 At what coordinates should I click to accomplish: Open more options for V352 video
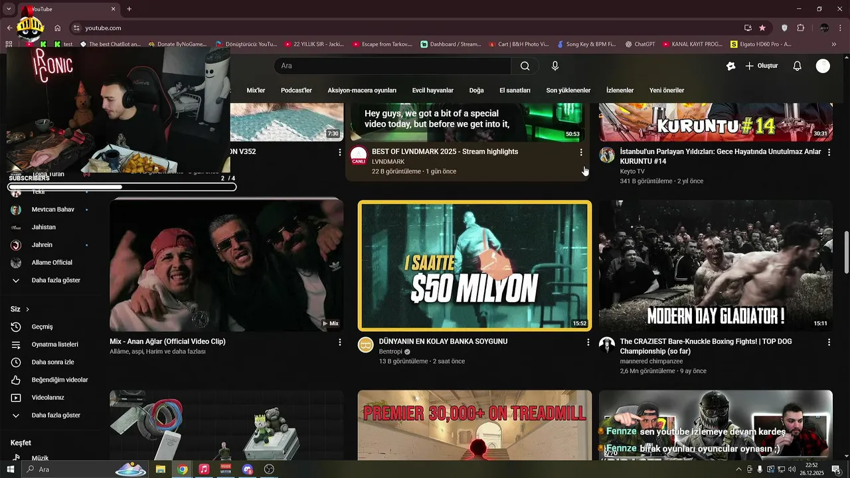tap(340, 152)
